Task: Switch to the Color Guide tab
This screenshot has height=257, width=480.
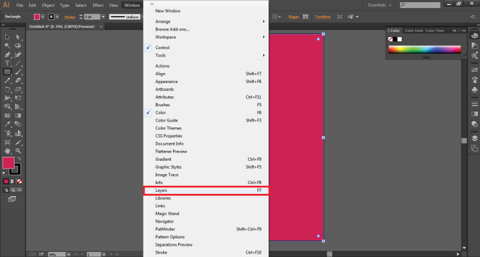Action: (x=414, y=31)
